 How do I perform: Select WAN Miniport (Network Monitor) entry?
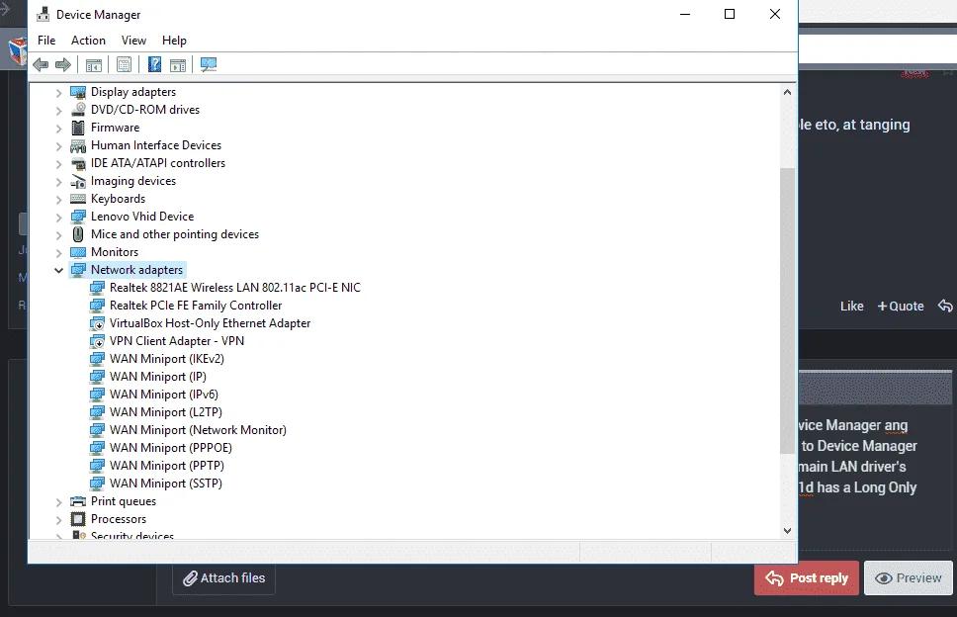coord(198,430)
